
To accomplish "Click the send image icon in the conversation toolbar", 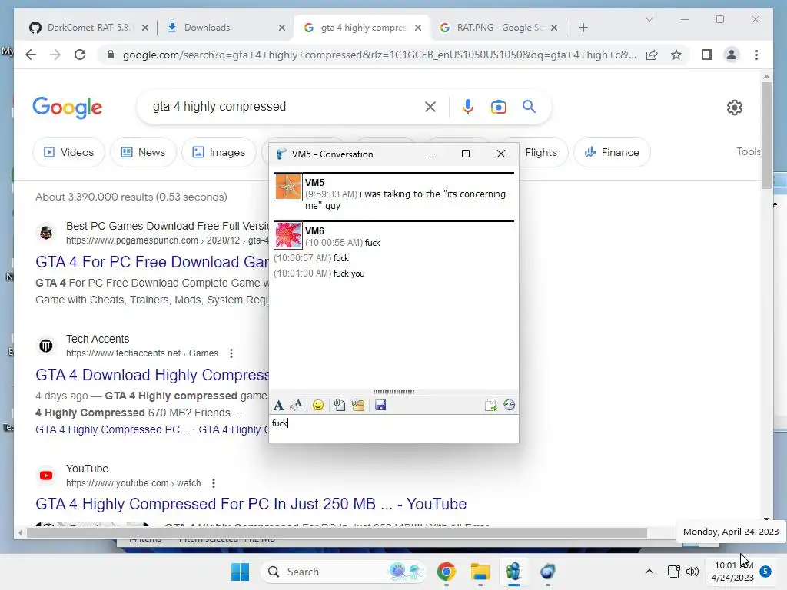I will [358, 405].
